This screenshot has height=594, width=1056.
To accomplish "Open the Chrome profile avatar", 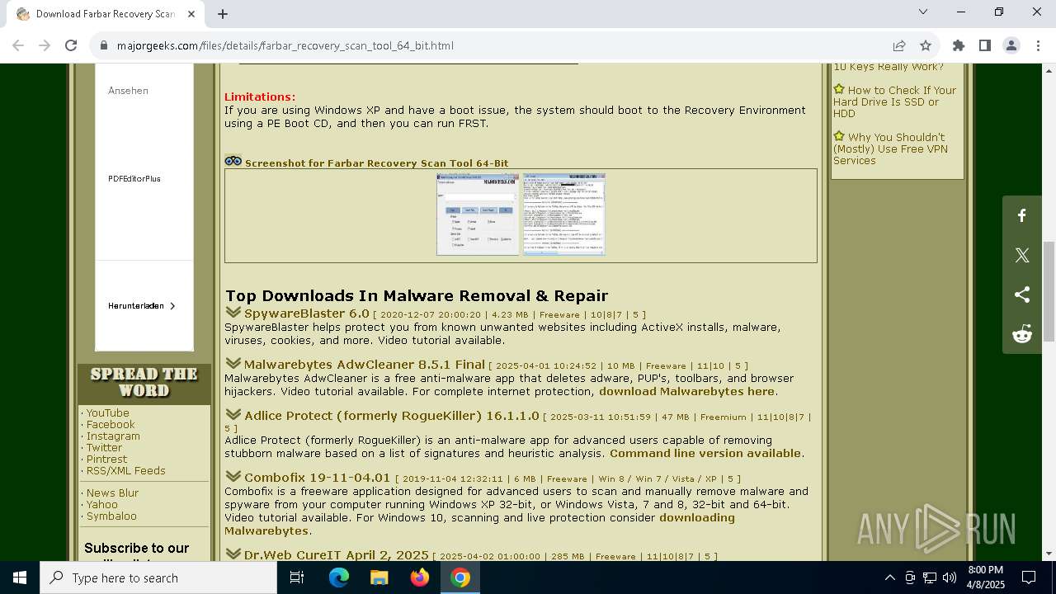I will tap(1011, 45).
